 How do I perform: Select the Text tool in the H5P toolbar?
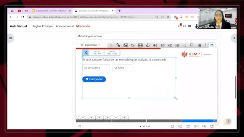pyautogui.click(x=111, y=45)
